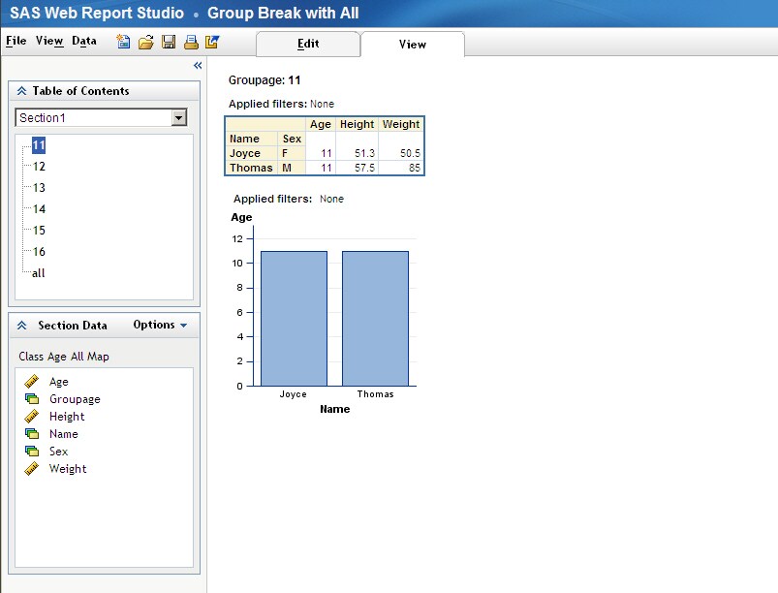Screen dimensions: 778x593
Task: Click the Groupage category icon
Action: click(32, 399)
